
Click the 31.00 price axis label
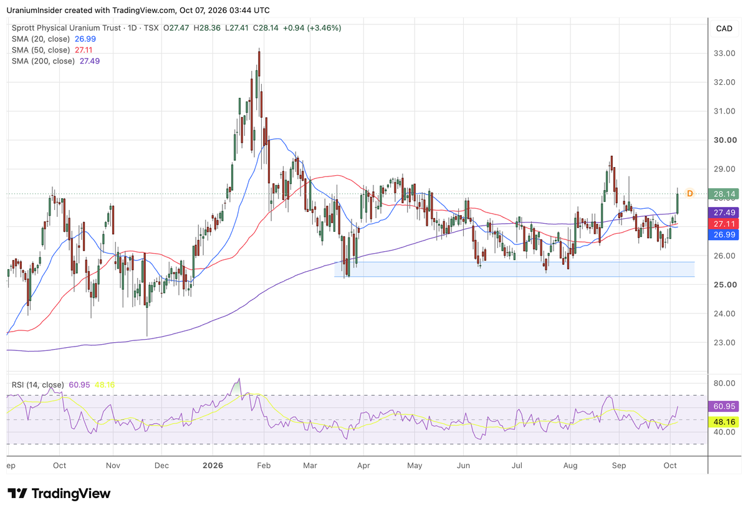pos(724,111)
